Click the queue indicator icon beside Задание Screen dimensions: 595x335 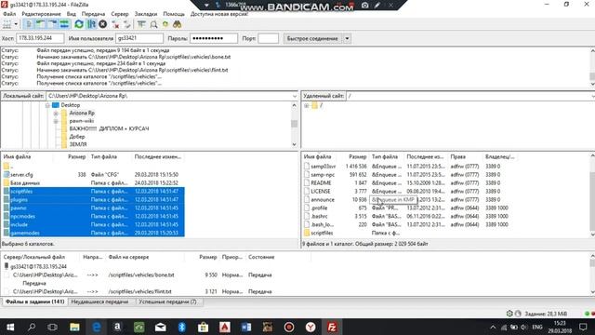pos(518,314)
